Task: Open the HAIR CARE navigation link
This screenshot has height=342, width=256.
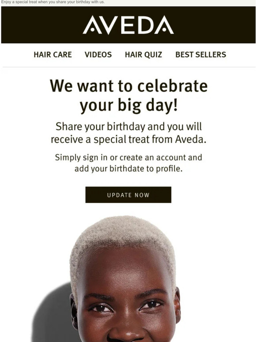Action: pos(53,54)
